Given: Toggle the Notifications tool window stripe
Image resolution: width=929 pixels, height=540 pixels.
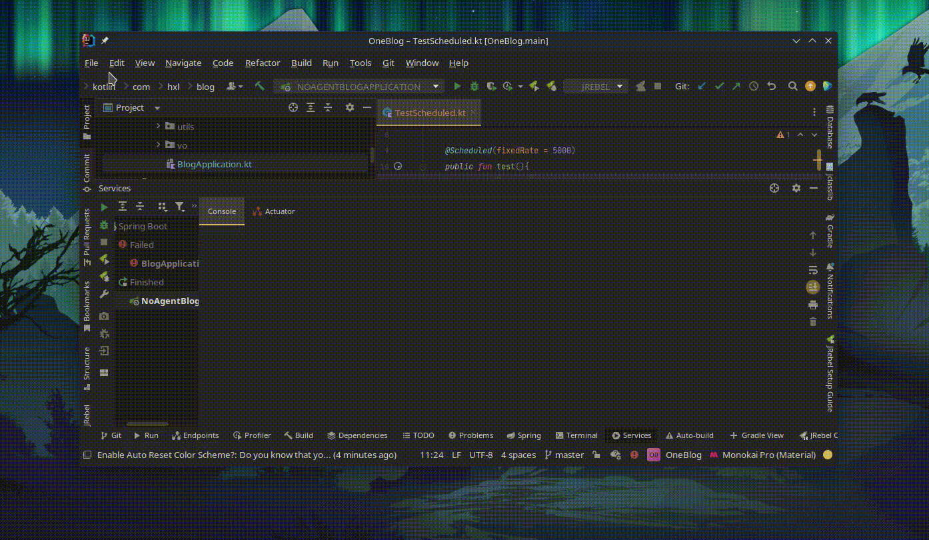Looking at the screenshot, I should pos(830,291).
